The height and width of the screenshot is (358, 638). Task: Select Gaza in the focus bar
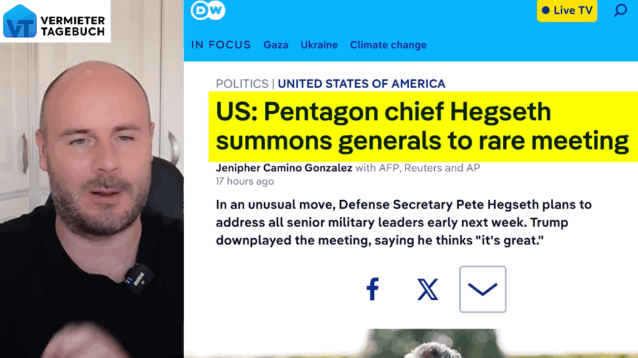pos(276,45)
